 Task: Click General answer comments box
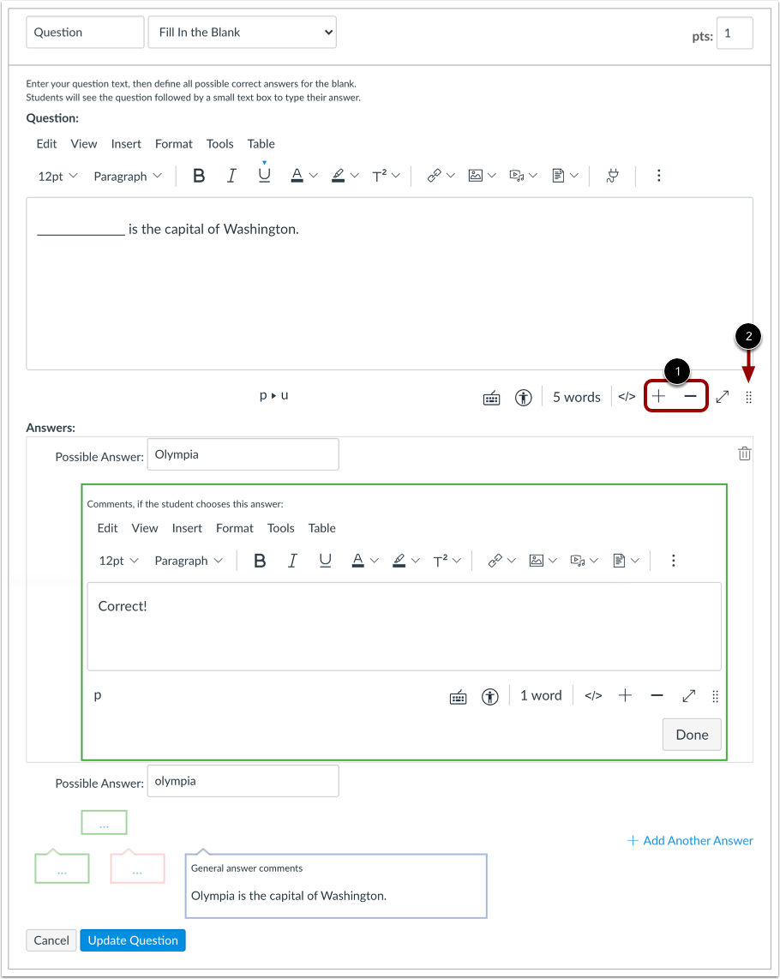(336, 886)
